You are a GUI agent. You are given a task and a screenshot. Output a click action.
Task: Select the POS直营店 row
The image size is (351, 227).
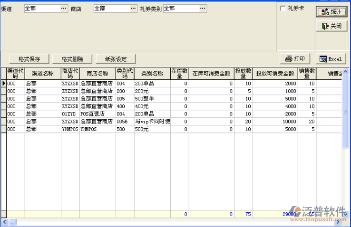pyautogui.click(x=97, y=114)
